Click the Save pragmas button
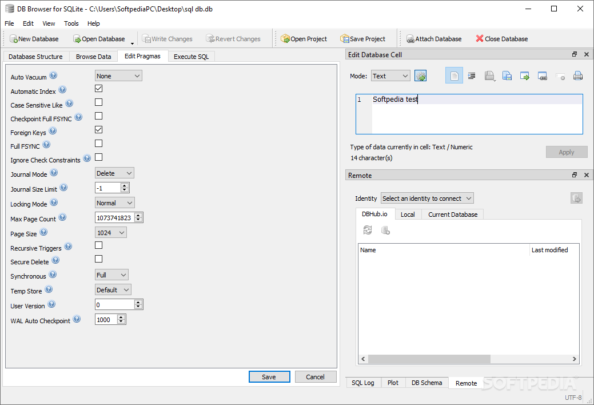The image size is (594, 405). [x=269, y=376]
